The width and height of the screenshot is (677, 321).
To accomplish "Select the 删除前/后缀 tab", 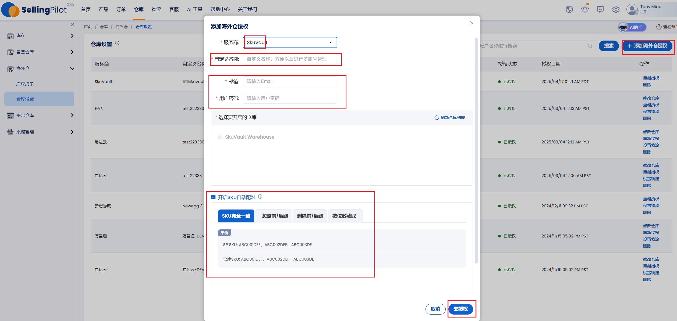I will click(x=310, y=216).
